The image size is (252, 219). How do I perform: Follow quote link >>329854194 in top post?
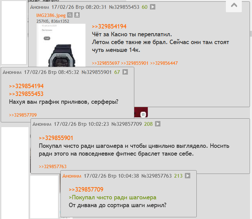[x=109, y=26]
